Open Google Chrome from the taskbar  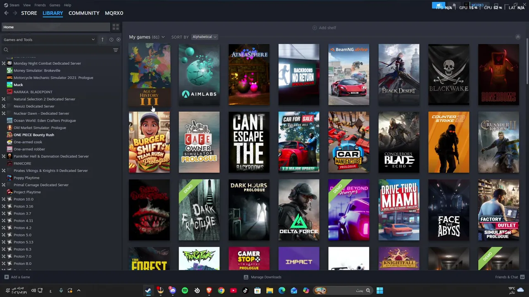click(x=221, y=290)
